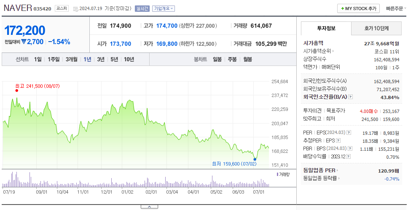Click the target price 253,167

point(391,111)
